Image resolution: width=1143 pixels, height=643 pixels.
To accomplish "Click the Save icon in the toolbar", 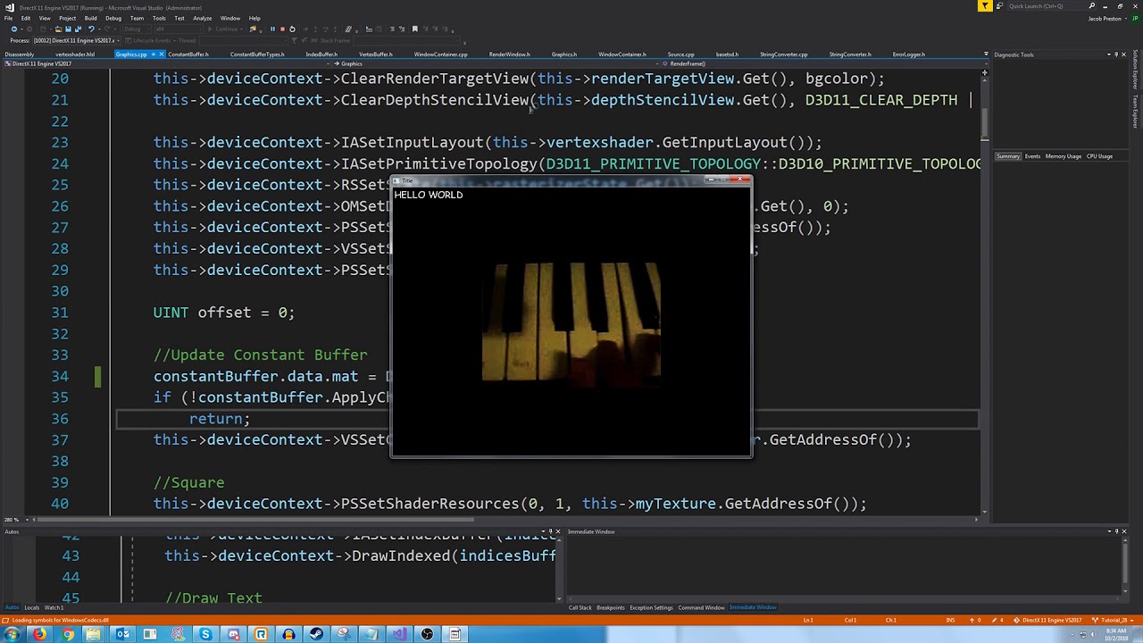I will pos(68,28).
